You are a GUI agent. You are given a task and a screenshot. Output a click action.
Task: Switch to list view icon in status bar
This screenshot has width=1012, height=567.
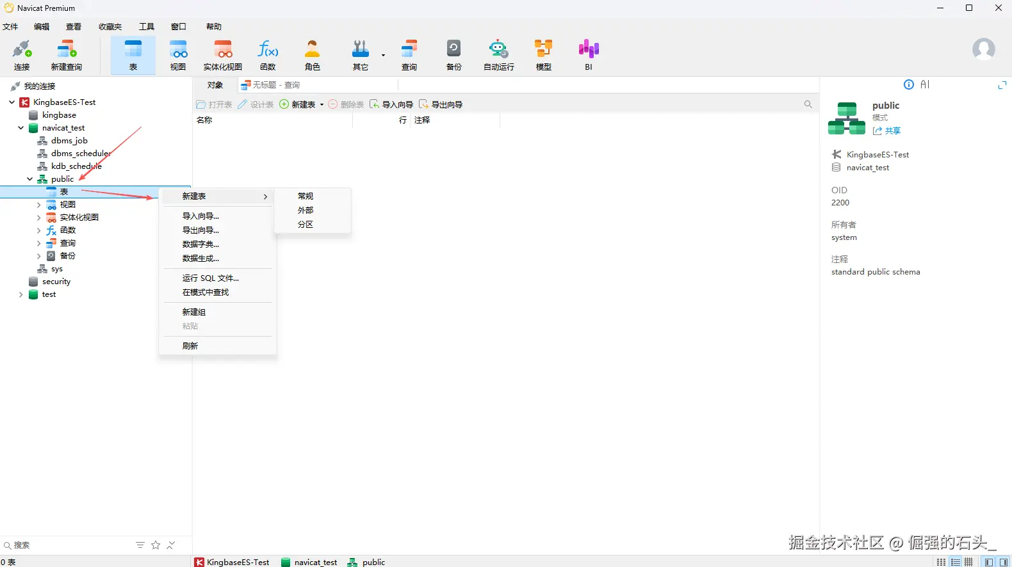(941, 562)
